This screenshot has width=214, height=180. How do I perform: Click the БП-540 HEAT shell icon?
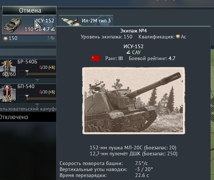7,93
